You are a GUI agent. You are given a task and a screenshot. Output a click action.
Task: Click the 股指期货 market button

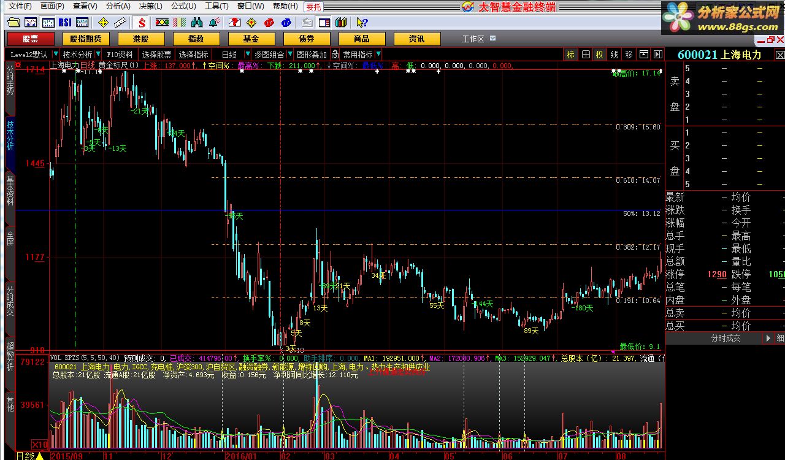(85, 39)
